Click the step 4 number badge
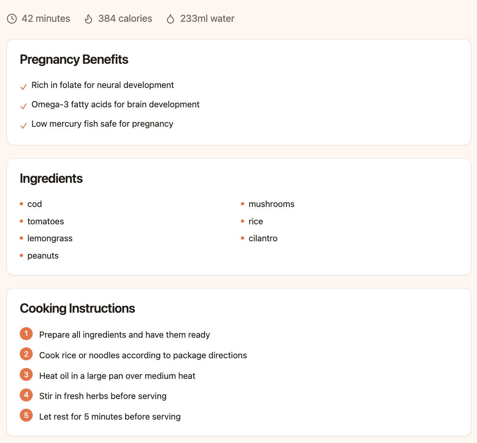The width and height of the screenshot is (477, 443). click(x=26, y=395)
